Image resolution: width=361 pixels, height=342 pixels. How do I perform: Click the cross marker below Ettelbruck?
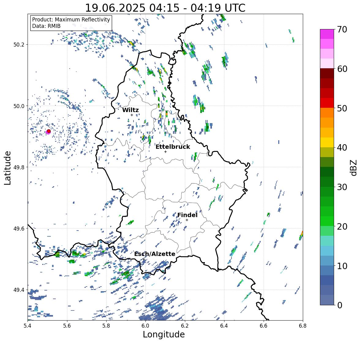pos(165,152)
